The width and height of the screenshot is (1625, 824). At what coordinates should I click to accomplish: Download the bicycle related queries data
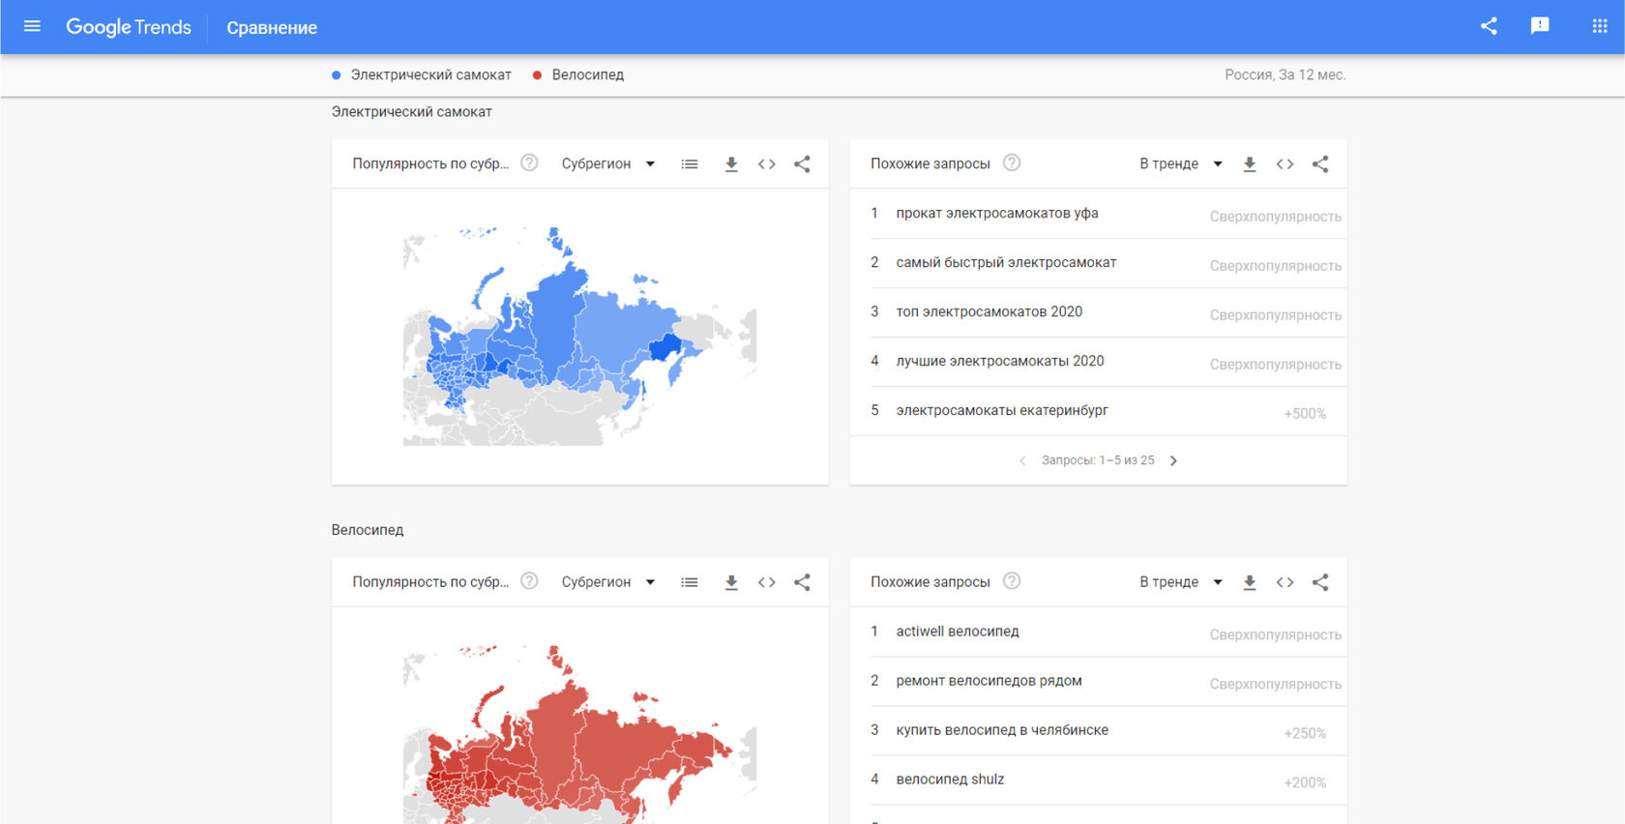1250,582
